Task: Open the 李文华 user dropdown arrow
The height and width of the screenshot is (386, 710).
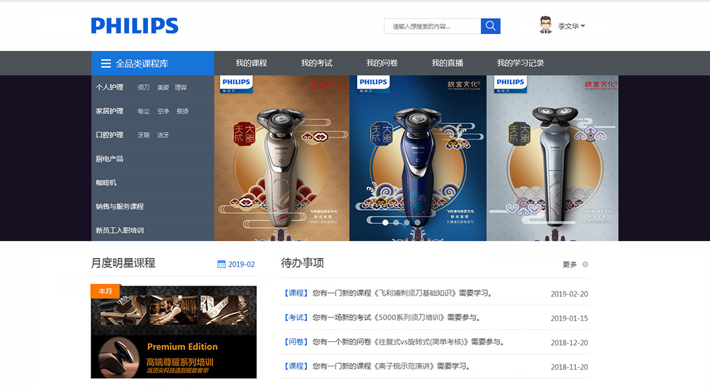Action: [582, 26]
